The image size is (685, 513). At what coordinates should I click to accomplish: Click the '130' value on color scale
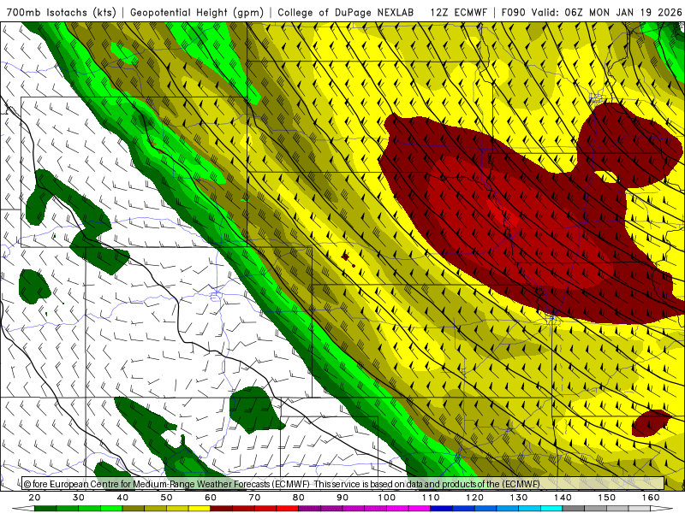(x=519, y=498)
